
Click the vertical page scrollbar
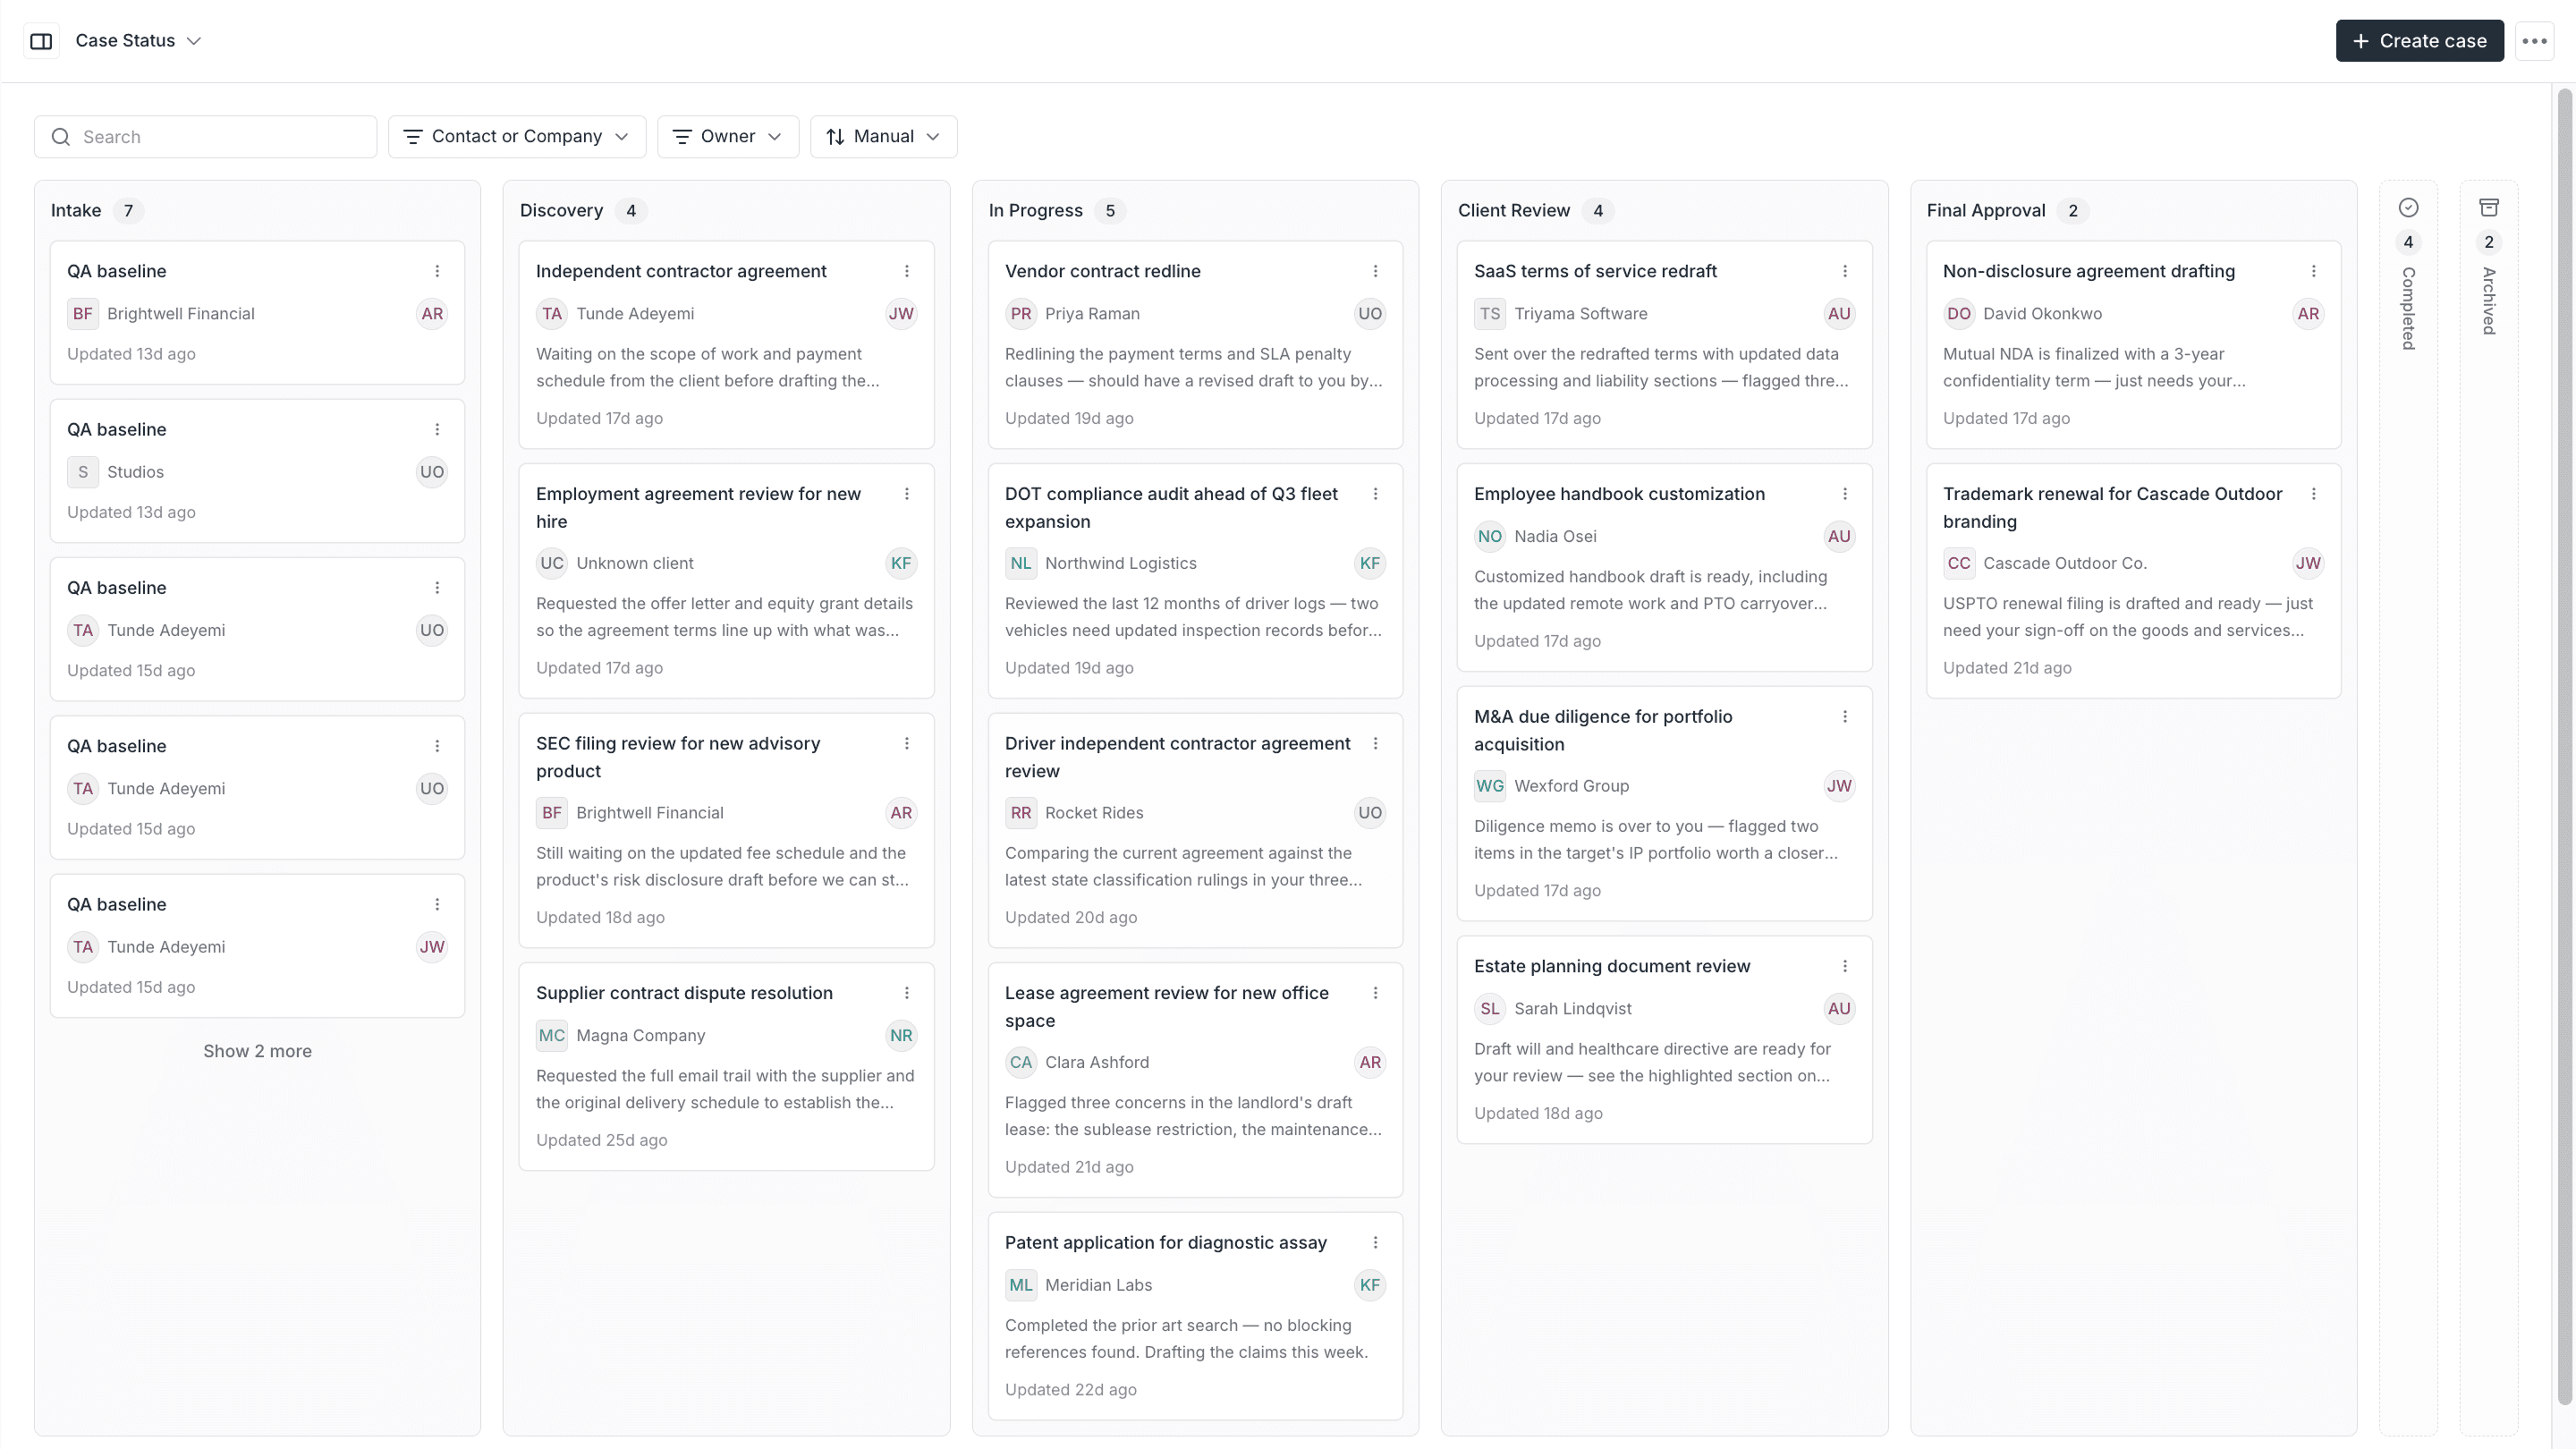click(x=2564, y=745)
